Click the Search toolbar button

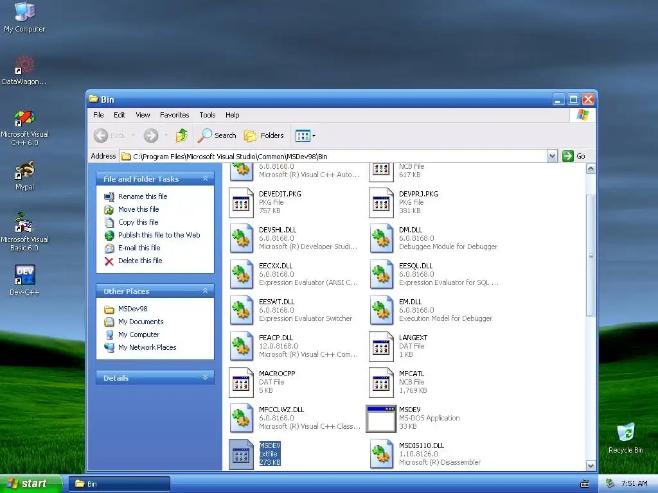click(x=217, y=135)
